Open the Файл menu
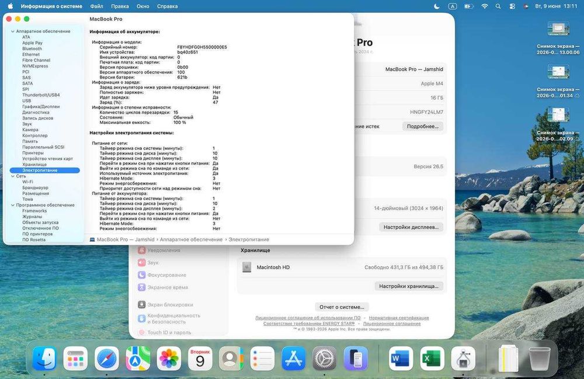Viewport: 584px width, 379px height. click(96, 6)
